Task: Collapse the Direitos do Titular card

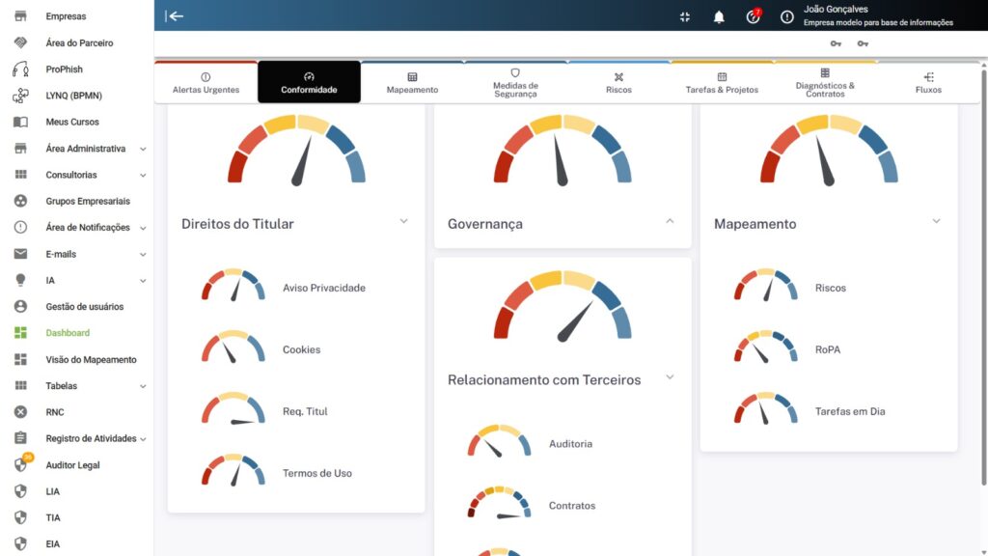Action: click(404, 222)
